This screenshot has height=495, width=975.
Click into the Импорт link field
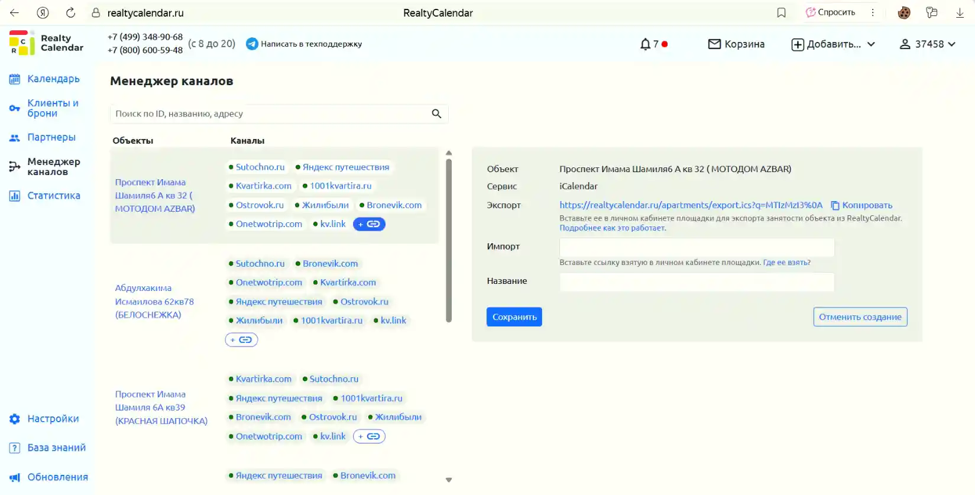point(697,247)
